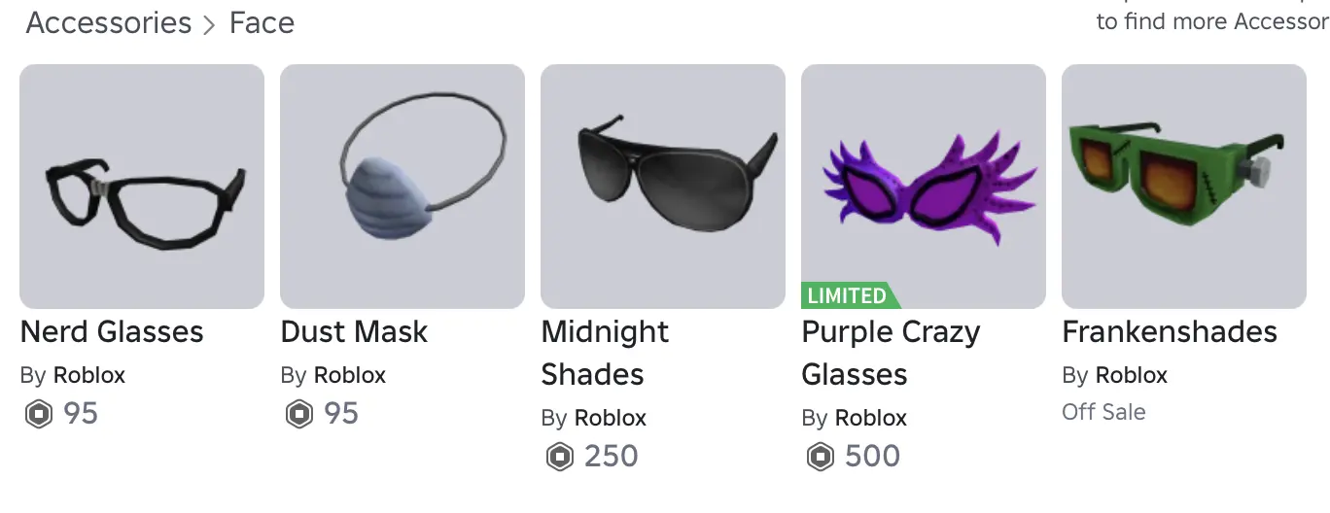Screen dimensions: 1330x513
Task: Open the Dust Mask item image
Action: pyautogui.click(x=402, y=187)
